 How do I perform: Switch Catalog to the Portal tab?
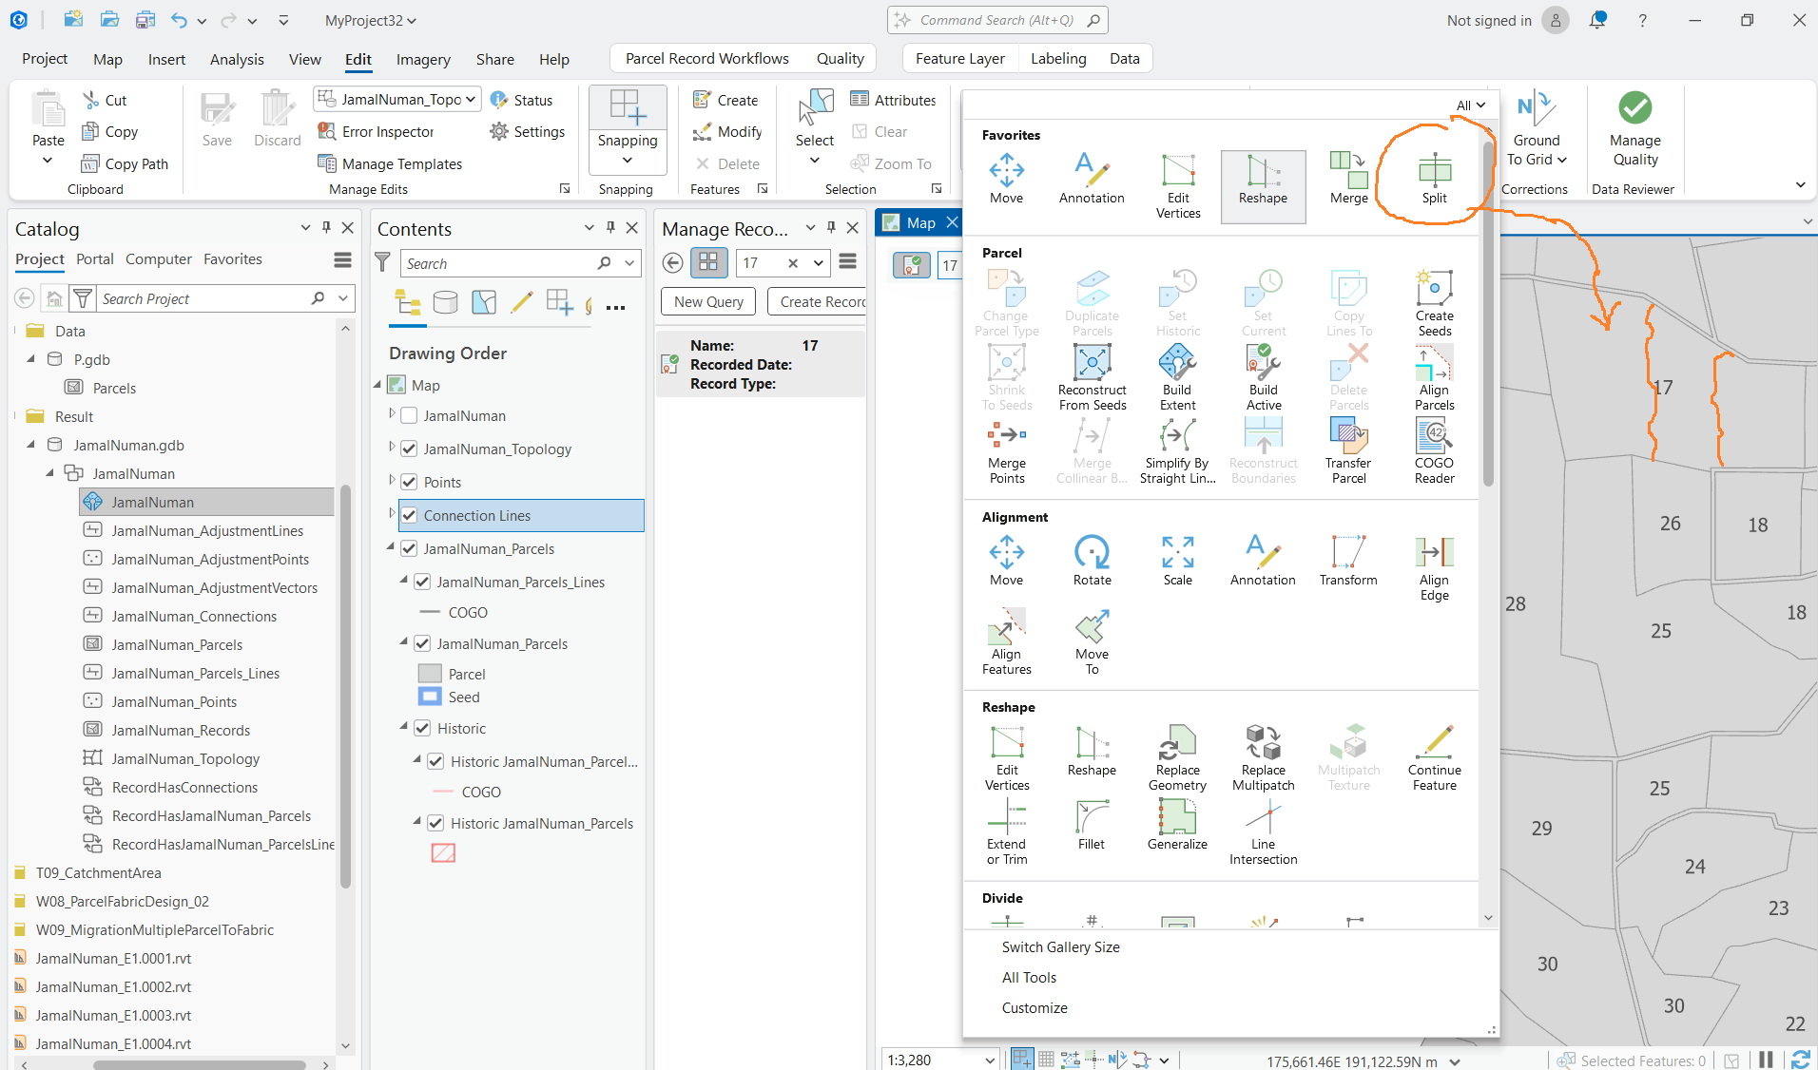(x=95, y=258)
